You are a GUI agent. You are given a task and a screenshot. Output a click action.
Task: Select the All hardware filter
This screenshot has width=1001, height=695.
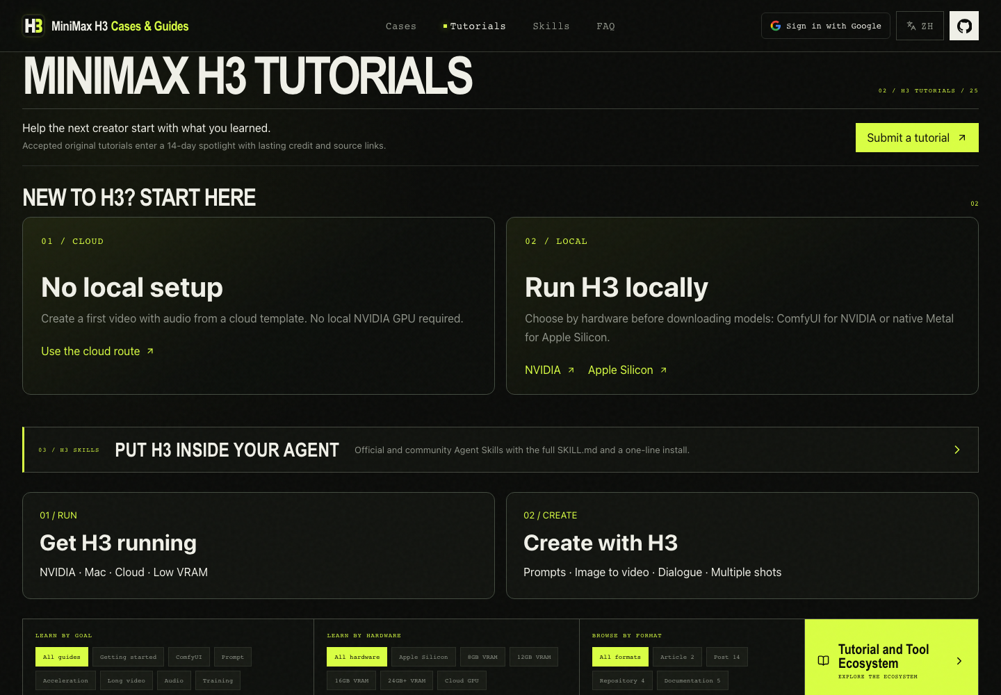click(x=357, y=657)
